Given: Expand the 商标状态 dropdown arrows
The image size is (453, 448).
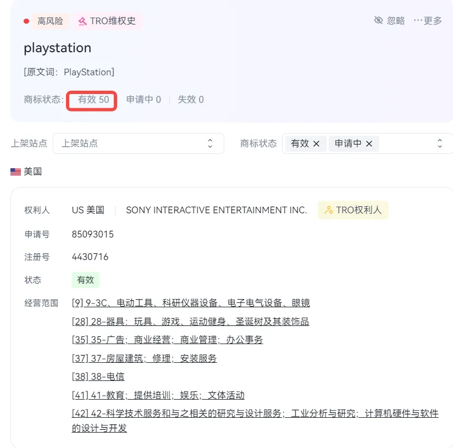Looking at the screenshot, I should pos(440,143).
